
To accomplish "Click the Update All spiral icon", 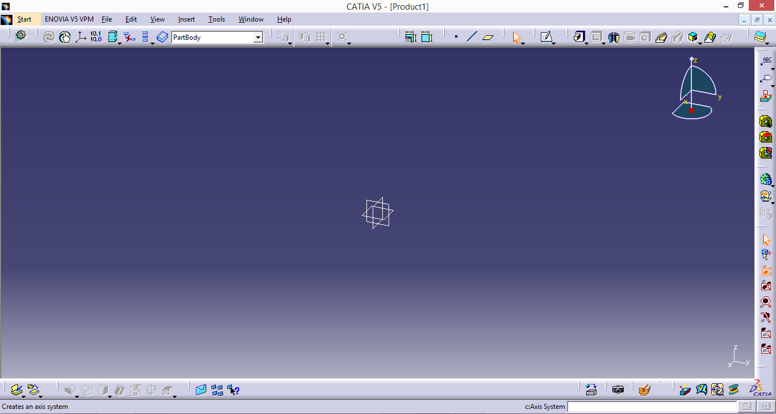I will 49,37.
